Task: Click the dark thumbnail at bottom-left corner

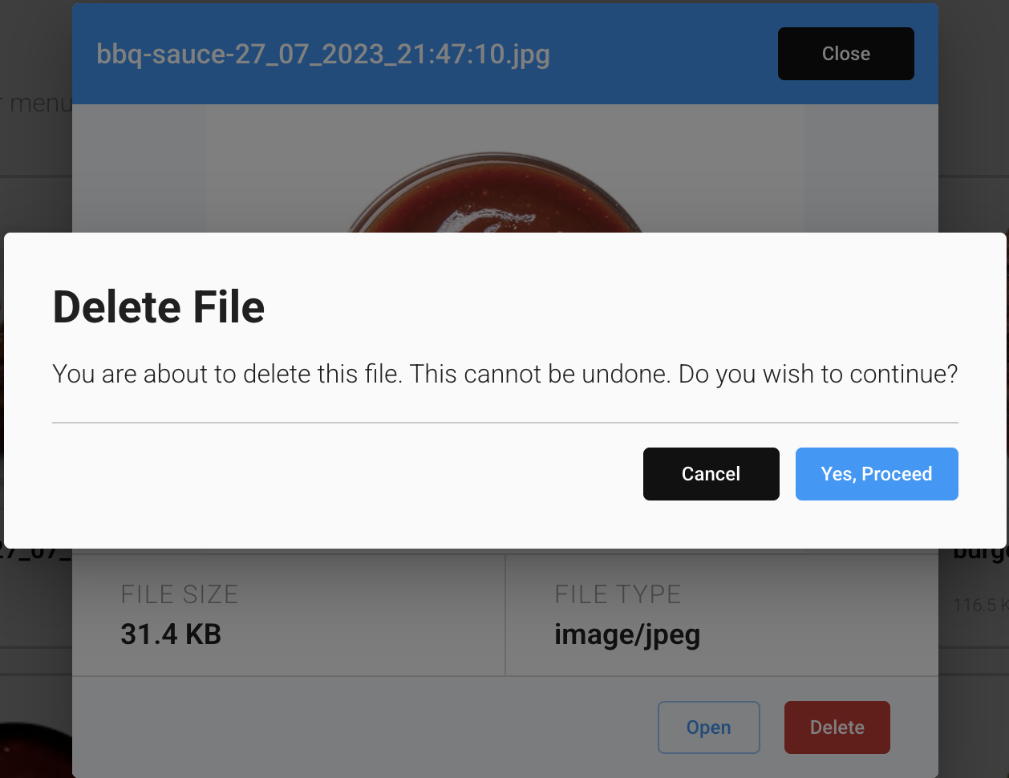Action: coord(36,749)
